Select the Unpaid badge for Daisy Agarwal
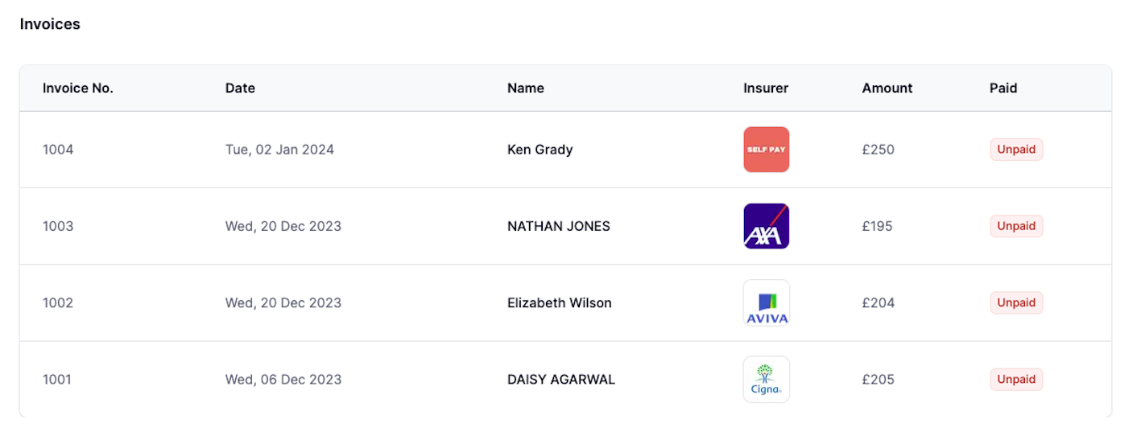This screenshot has width=1137, height=440. (1016, 379)
